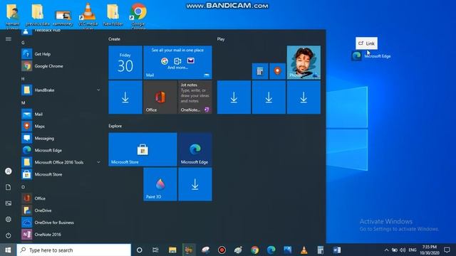
Task: Open the clock showing 7:35 PM
Action: click(430, 250)
